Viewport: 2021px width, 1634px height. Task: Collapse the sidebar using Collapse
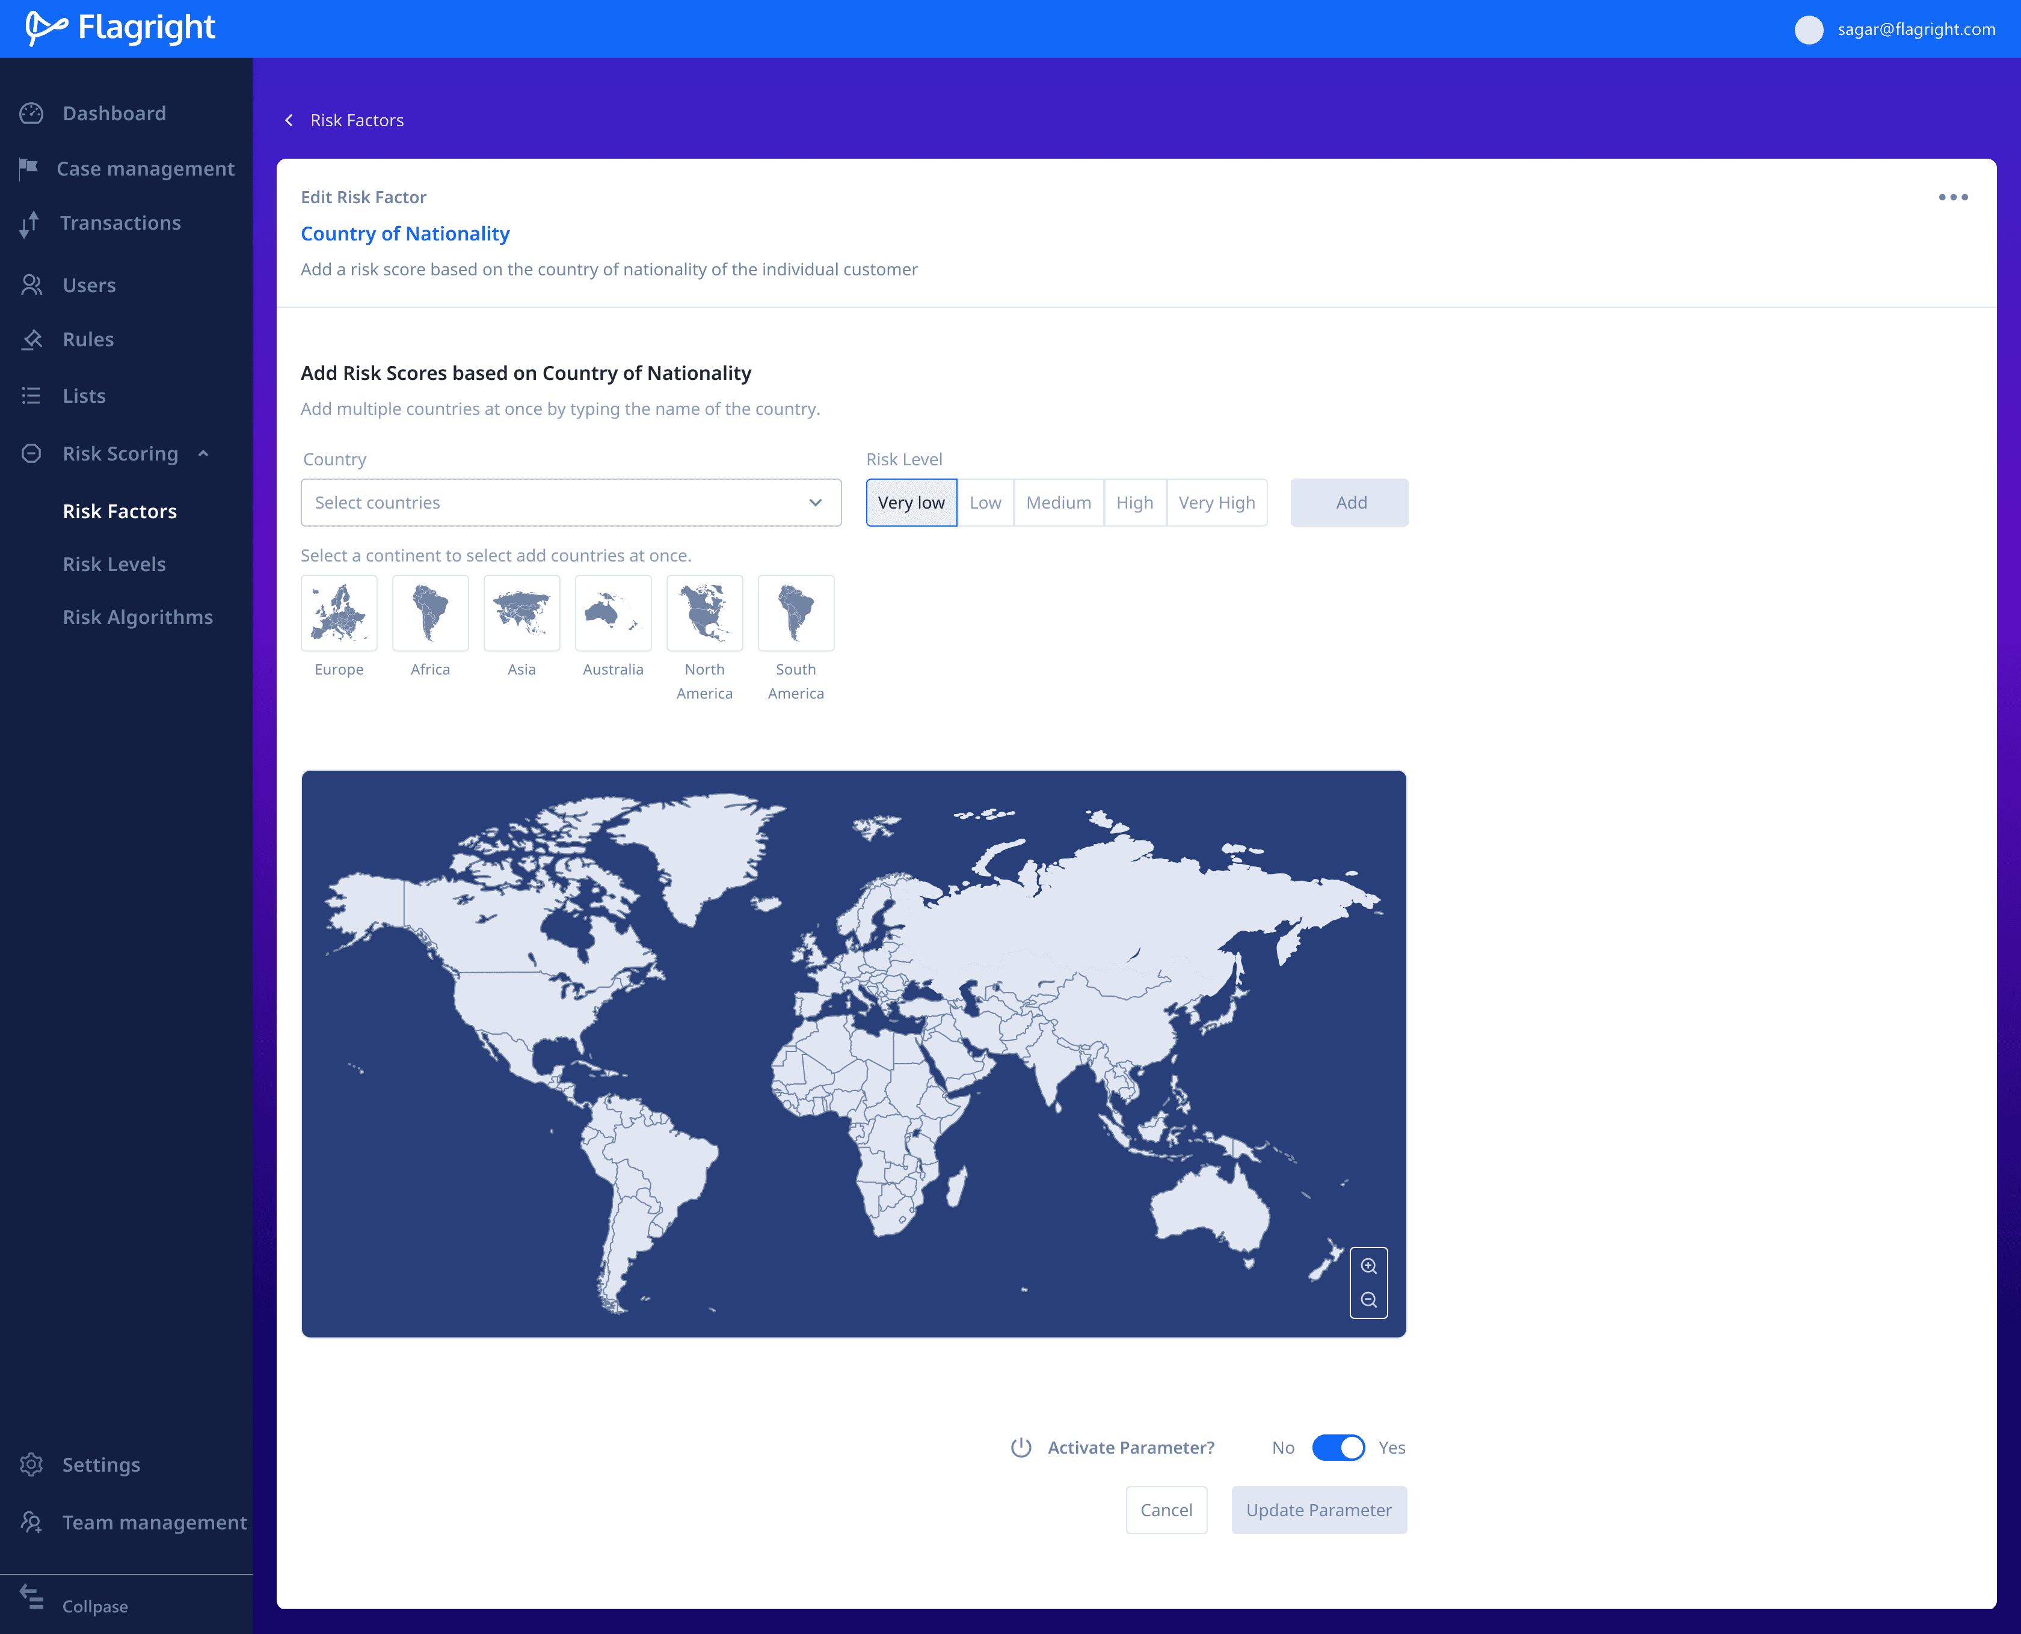point(94,1606)
